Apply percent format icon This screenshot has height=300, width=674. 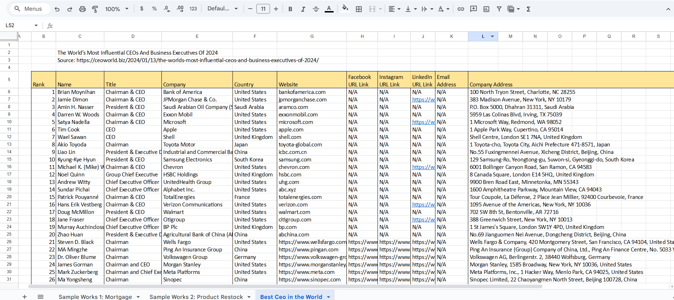click(x=154, y=9)
